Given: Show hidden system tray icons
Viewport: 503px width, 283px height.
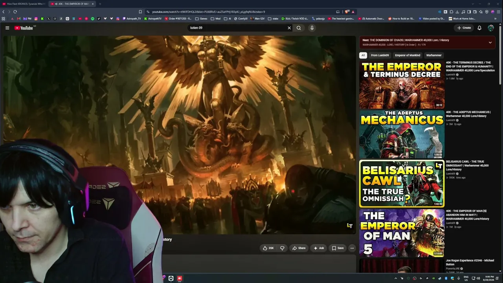Looking at the screenshot, I should tap(396, 278).
